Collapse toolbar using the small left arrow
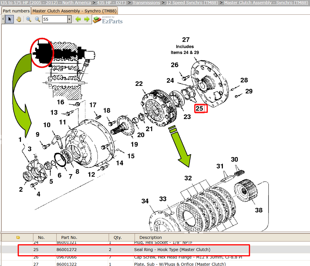This screenshot has width=310, height=266. (x=3, y=19)
